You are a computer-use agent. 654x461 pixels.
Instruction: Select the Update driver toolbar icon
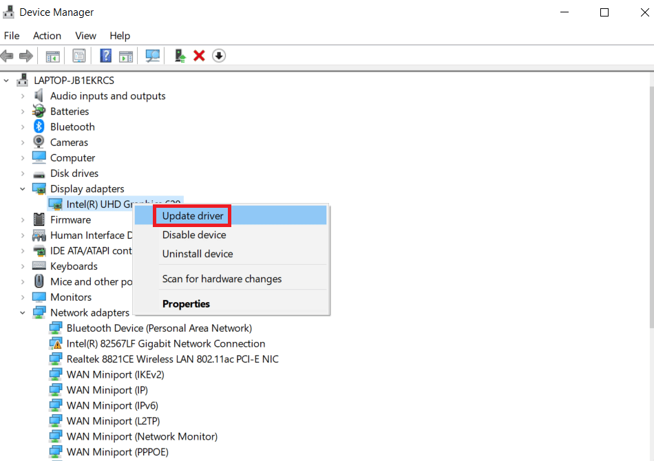pos(179,56)
